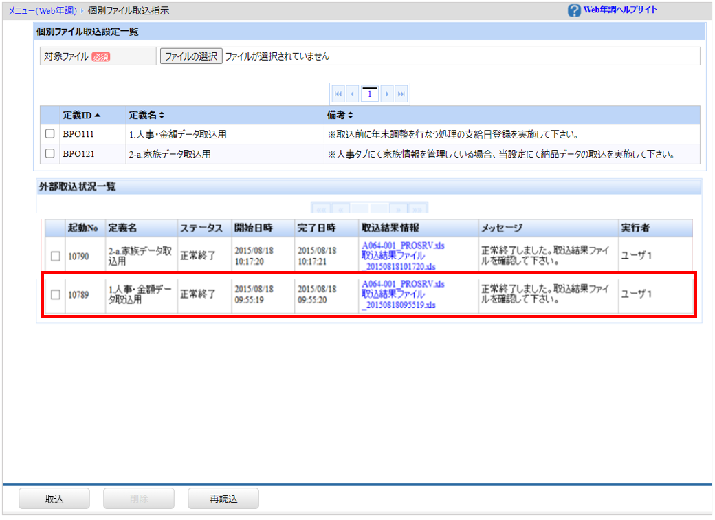Open the Web年調ヘルプサイト link text
Image resolution: width=715 pixels, height=520 pixels.
620,10
